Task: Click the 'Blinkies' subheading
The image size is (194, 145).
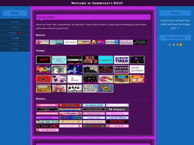Action: (41, 99)
